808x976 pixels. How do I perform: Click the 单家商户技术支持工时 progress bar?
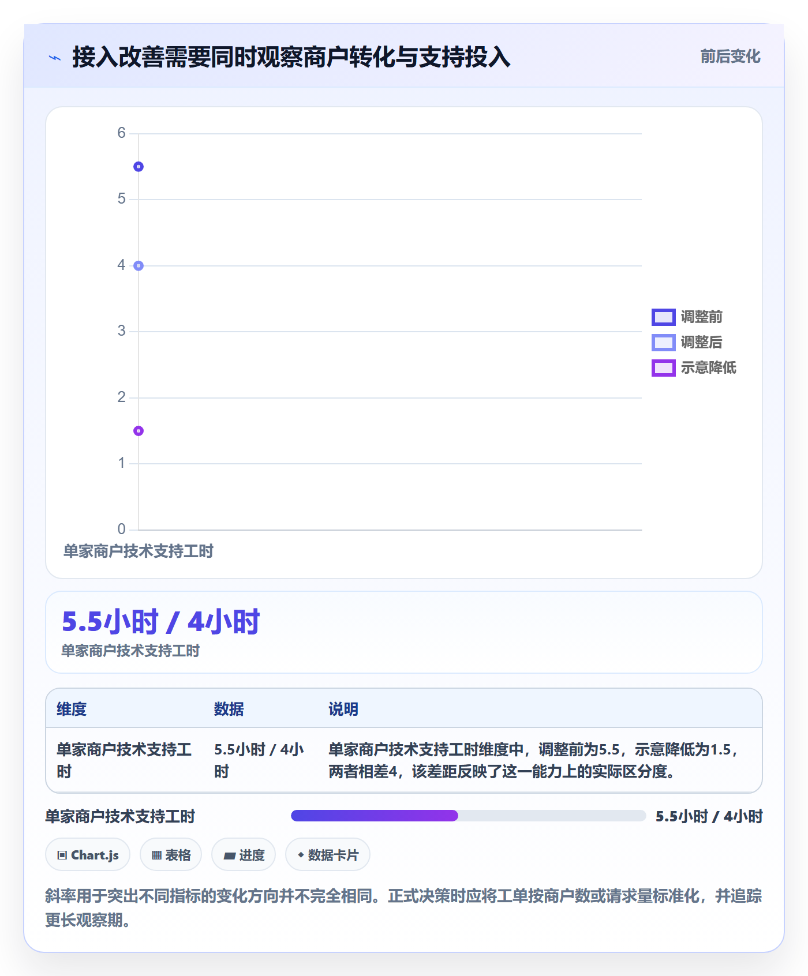point(468,816)
